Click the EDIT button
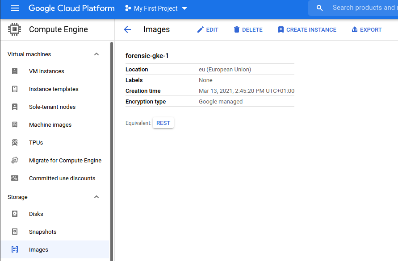This screenshot has width=398, height=261. 207,29
